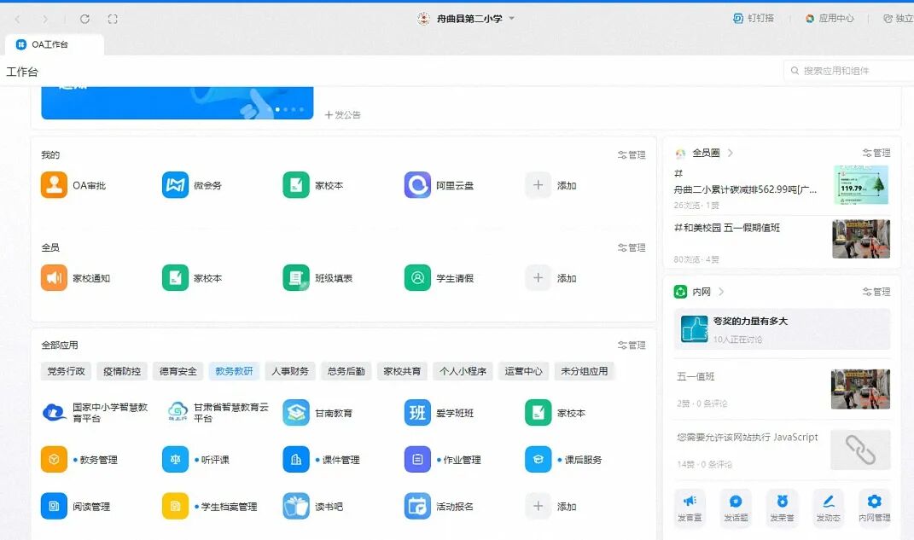Click the 添加 button in 我的 section
914x540 pixels.
tap(555, 185)
